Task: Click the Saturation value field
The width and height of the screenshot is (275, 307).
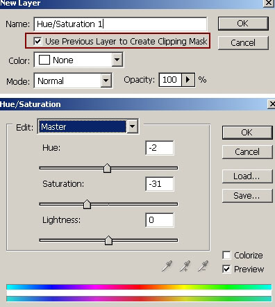Action: pos(160,184)
